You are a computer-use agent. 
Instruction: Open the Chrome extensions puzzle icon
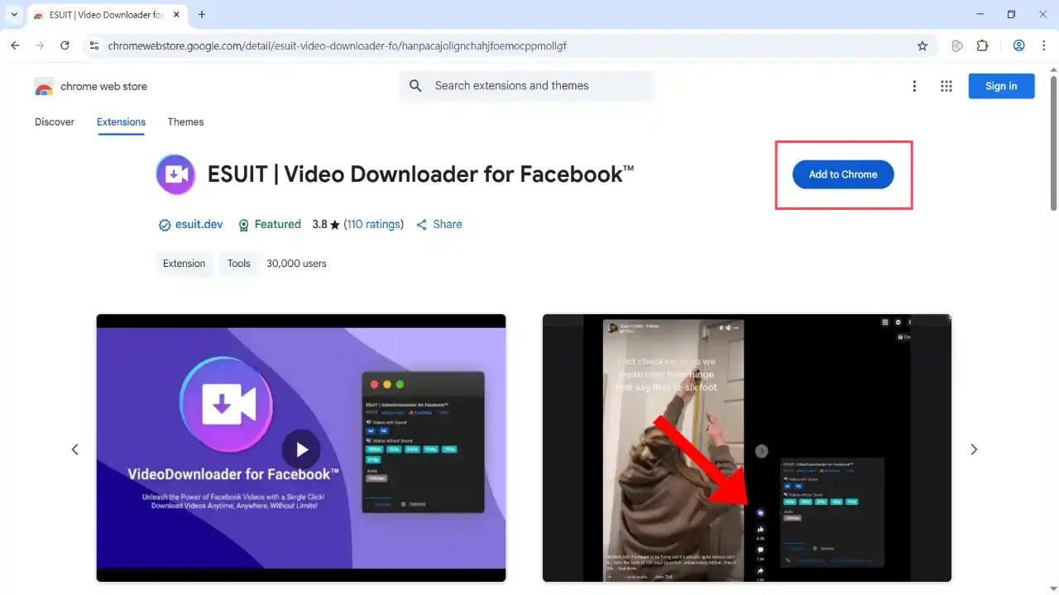click(982, 46)
